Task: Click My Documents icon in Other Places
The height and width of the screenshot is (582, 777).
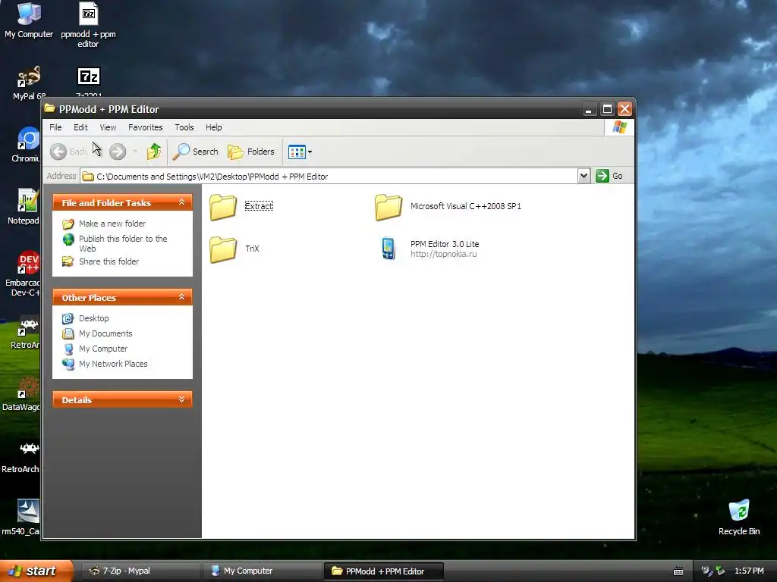Action: tap(68, 333)
